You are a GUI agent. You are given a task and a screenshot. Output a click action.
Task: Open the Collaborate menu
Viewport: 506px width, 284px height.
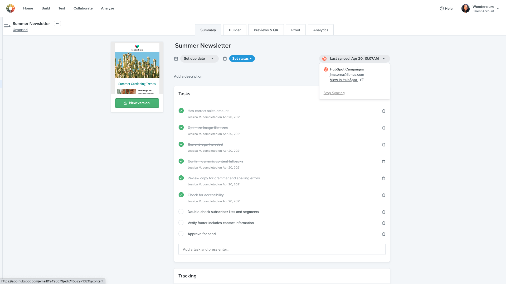pos(83,8)
